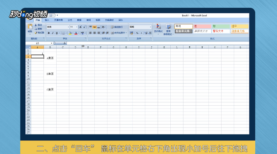Apply the Normal (常规) cell style

click(183, 26)
